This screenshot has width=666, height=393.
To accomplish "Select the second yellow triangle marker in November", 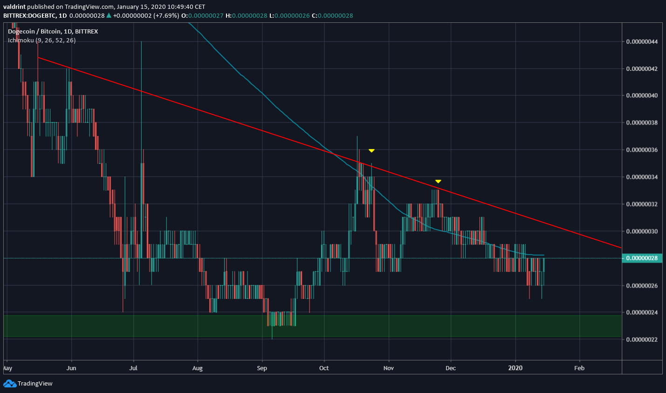I will (438, 181).
